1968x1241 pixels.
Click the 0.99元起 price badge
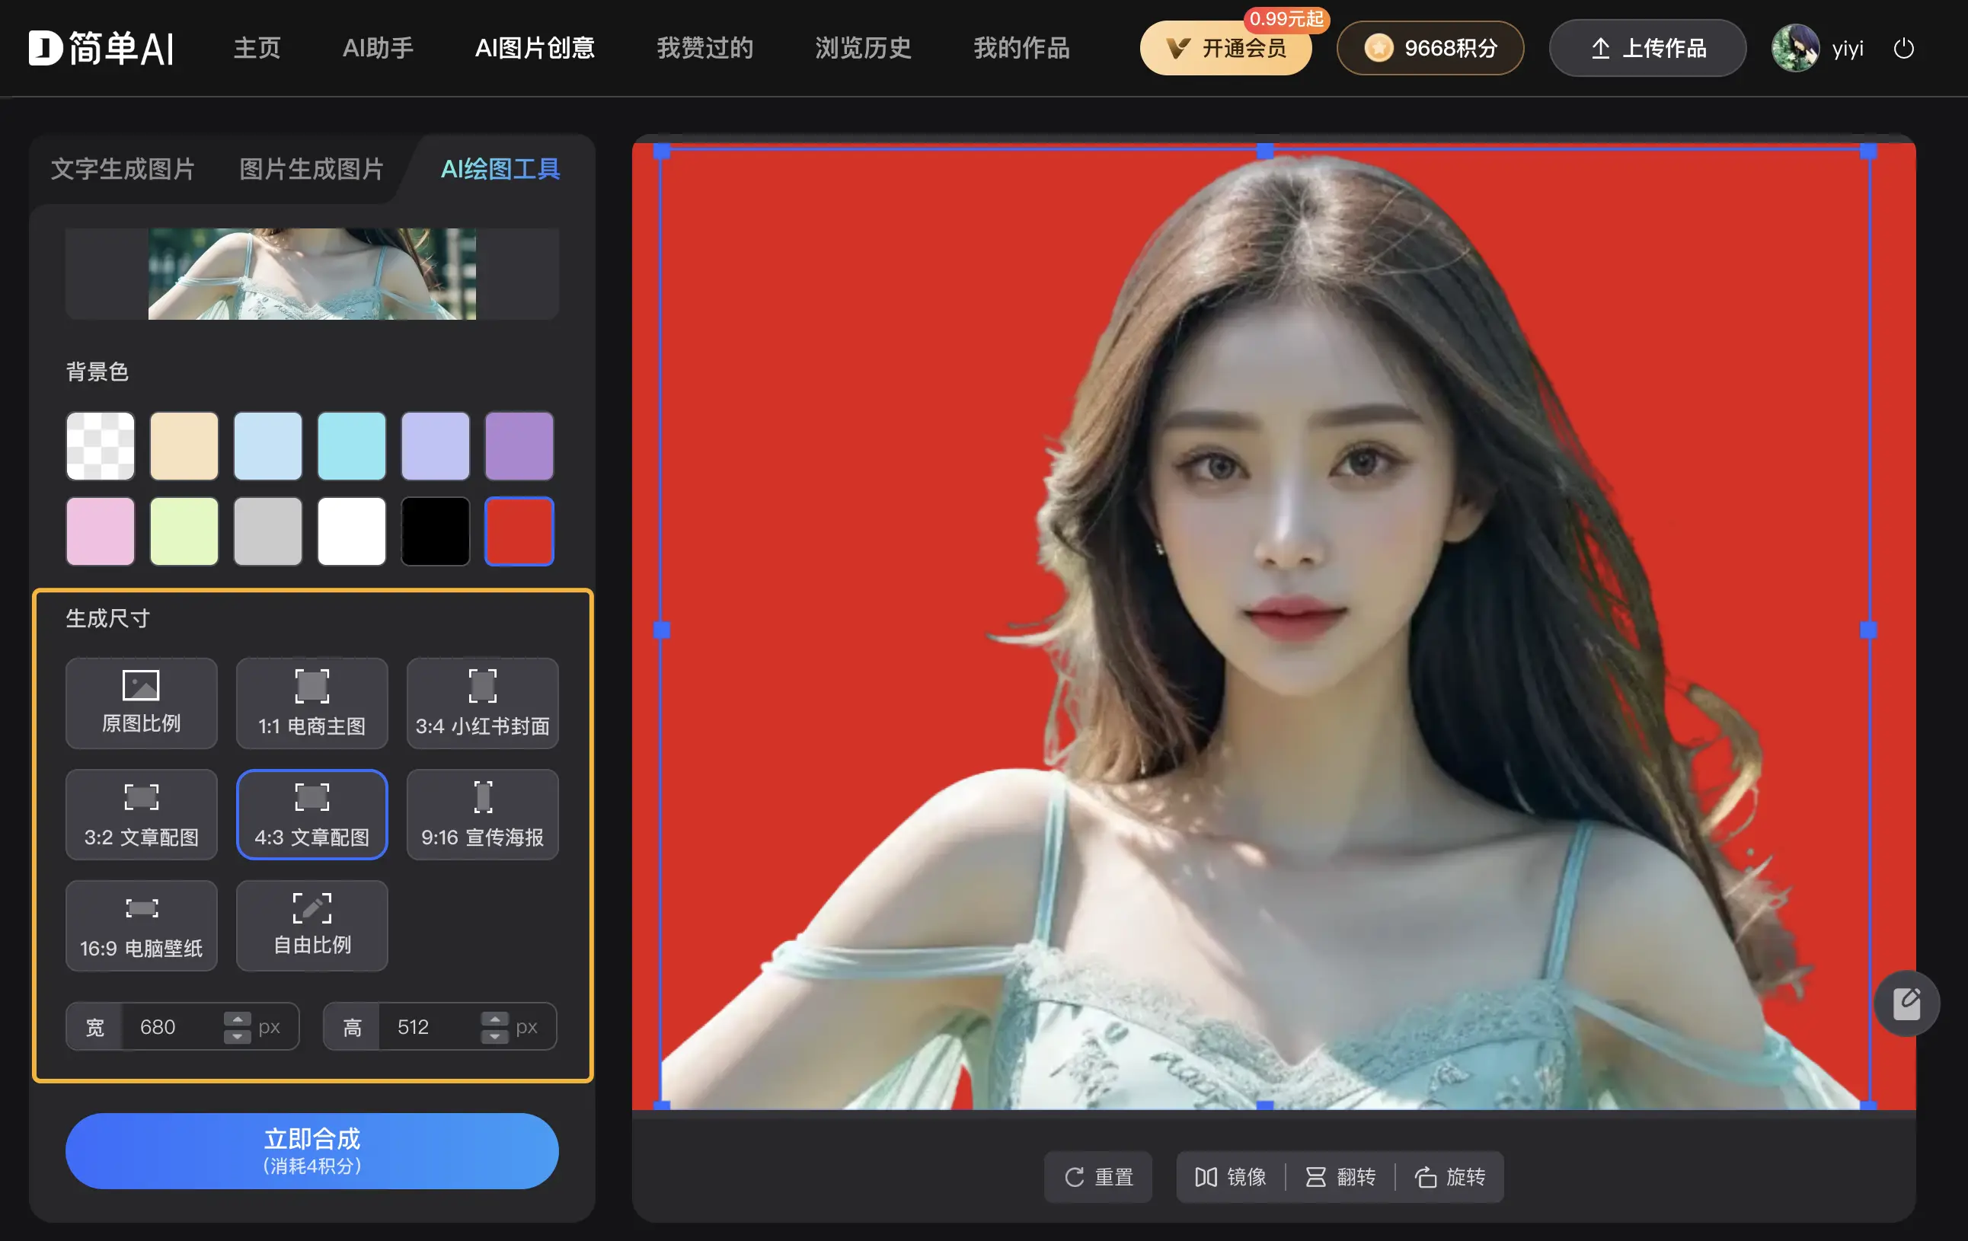tap(1286, 19)
